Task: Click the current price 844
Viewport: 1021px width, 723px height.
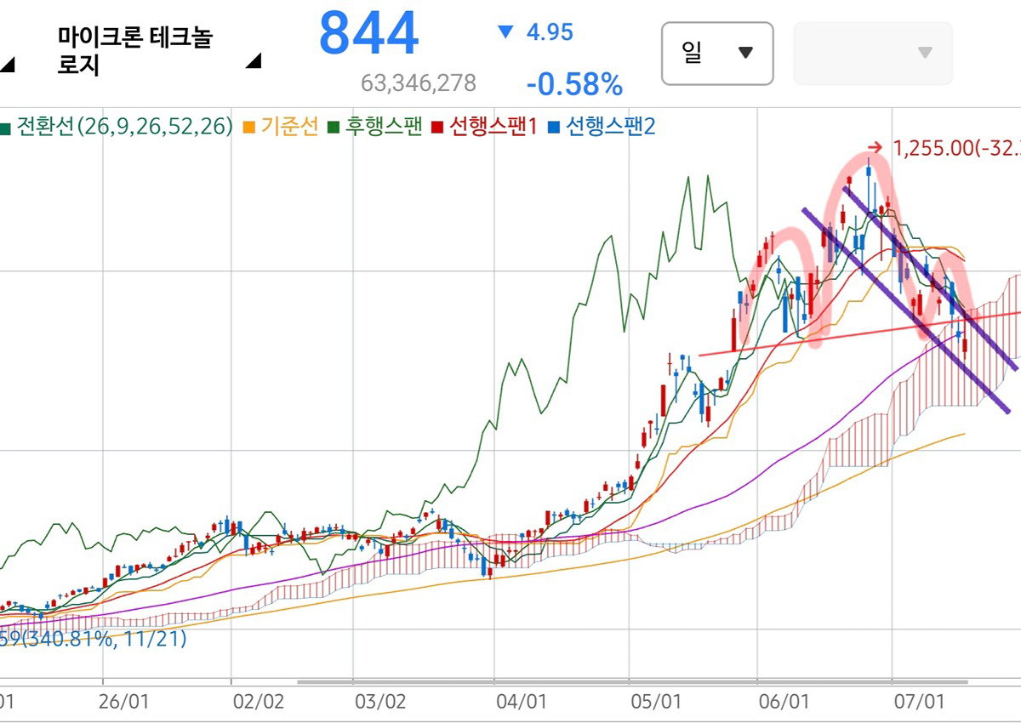Action: coord(368,34)
